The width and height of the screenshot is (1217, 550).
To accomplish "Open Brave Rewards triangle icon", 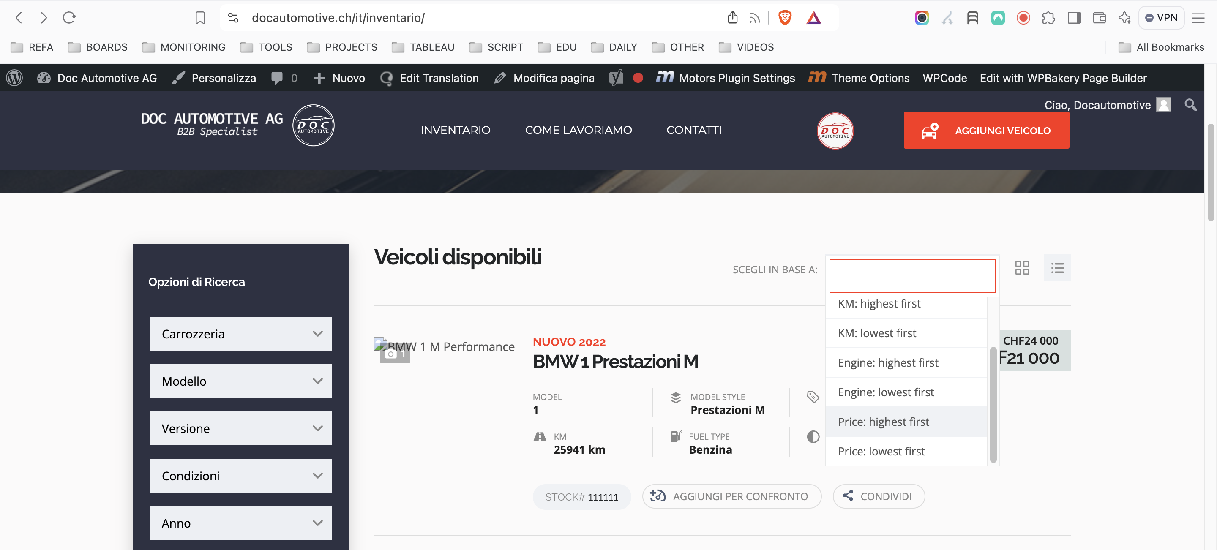I will pos(813,18).
